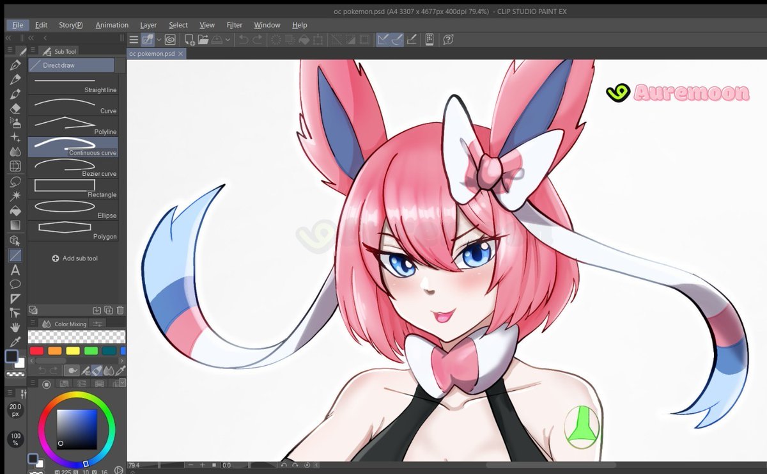767x474 pixels.
Task: Open the help question mark icon
Action: 447,40
